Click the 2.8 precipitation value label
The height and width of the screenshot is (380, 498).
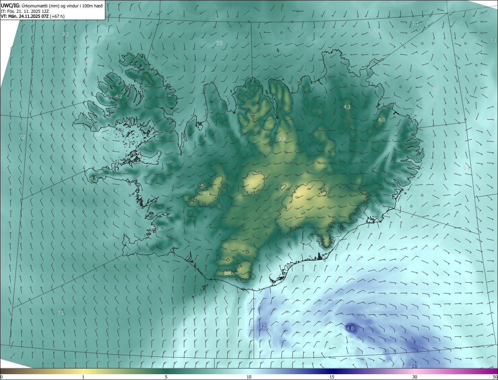pos(282,139)
